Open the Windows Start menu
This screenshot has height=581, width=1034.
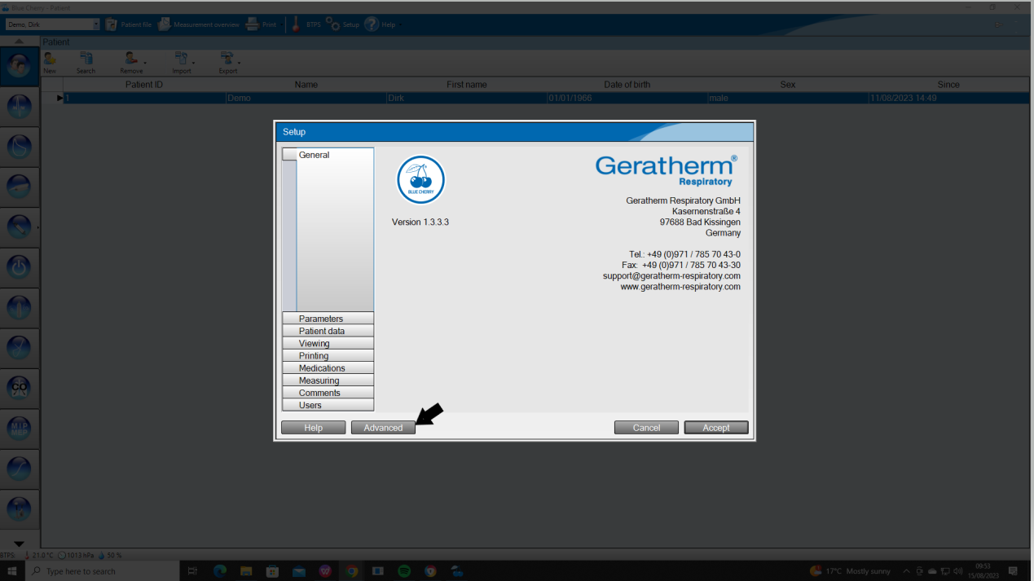[12, 571]
